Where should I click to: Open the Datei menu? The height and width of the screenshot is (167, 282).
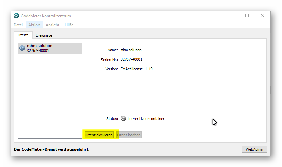coord(18,25)
